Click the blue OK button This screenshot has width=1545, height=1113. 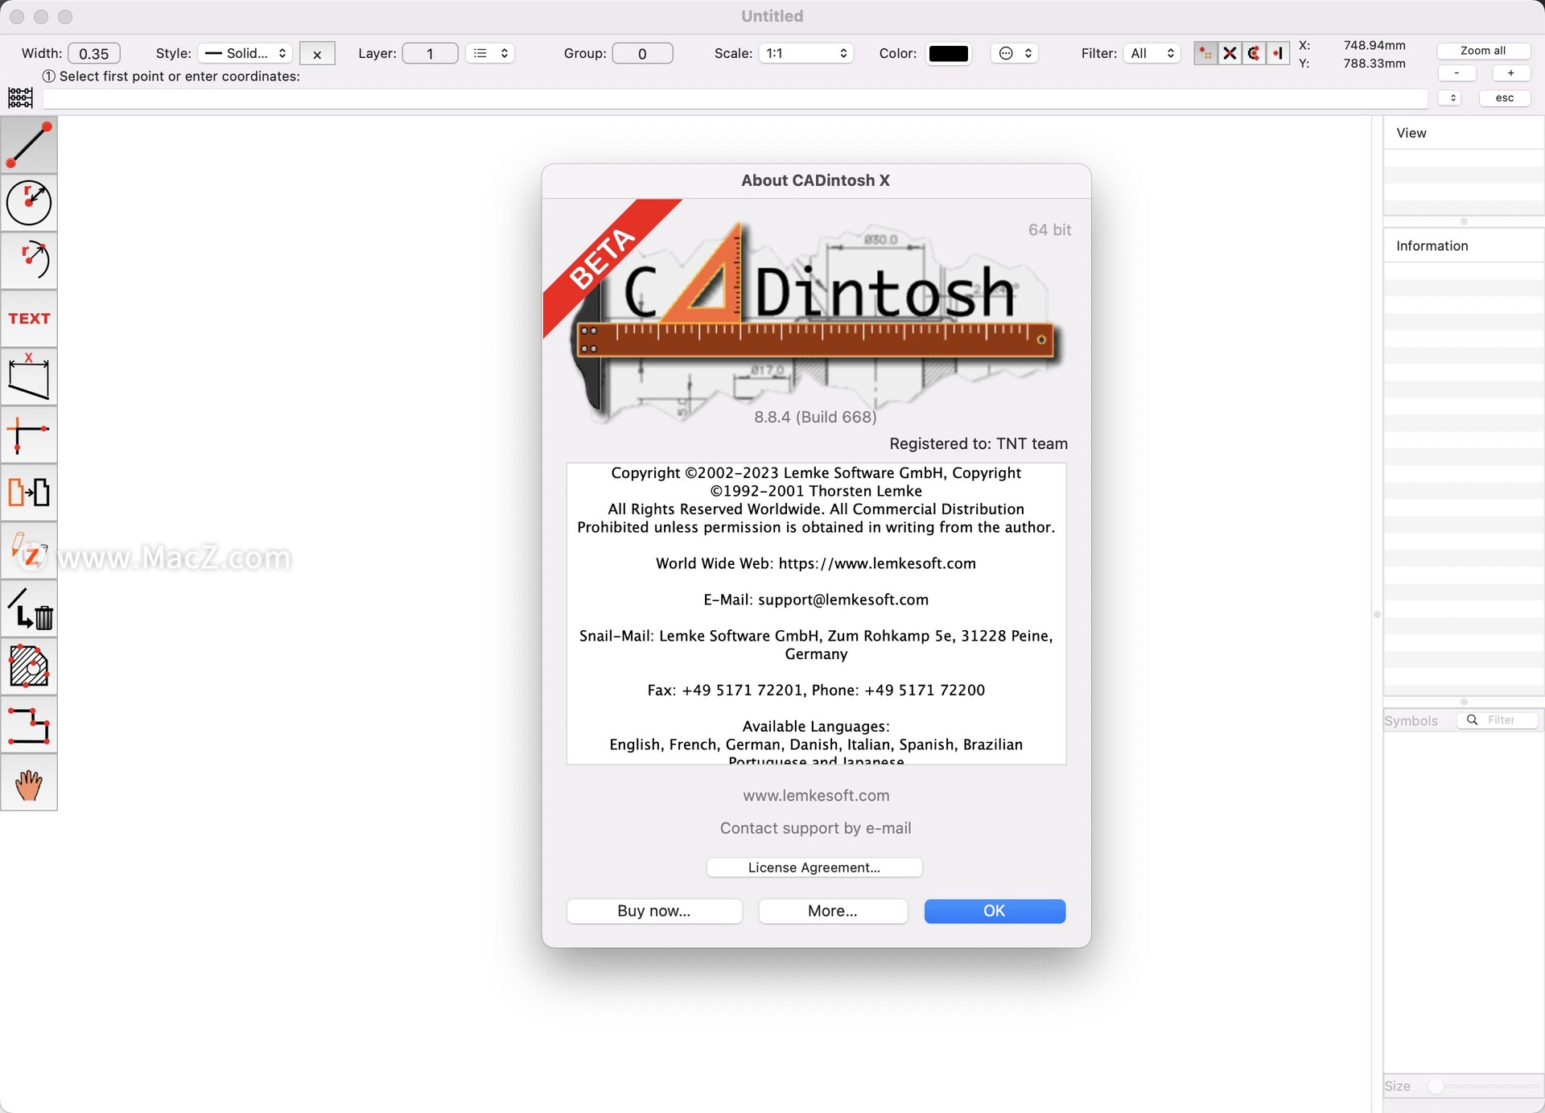[995, 910]
